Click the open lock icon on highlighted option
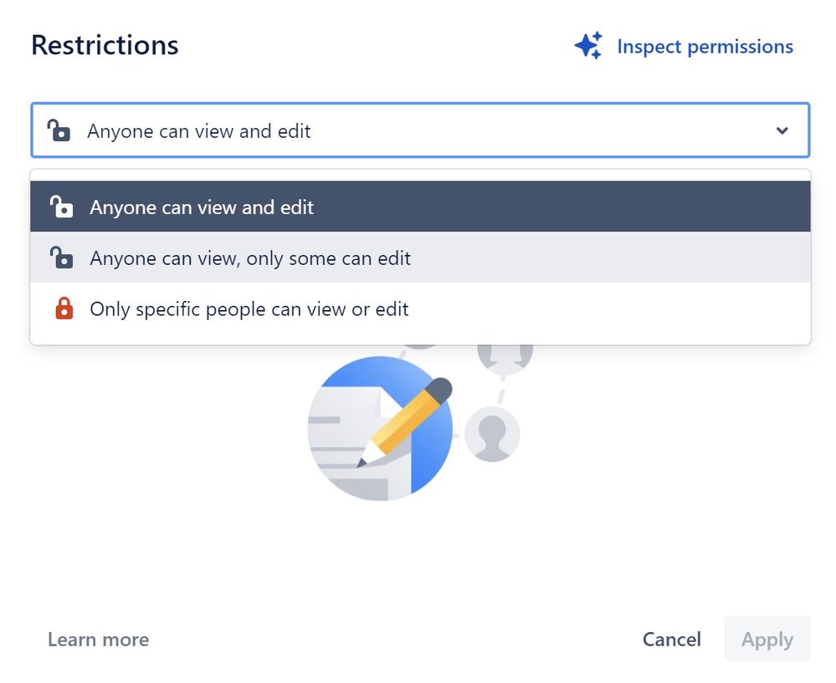The image size is (836, 683). [61, 206]
